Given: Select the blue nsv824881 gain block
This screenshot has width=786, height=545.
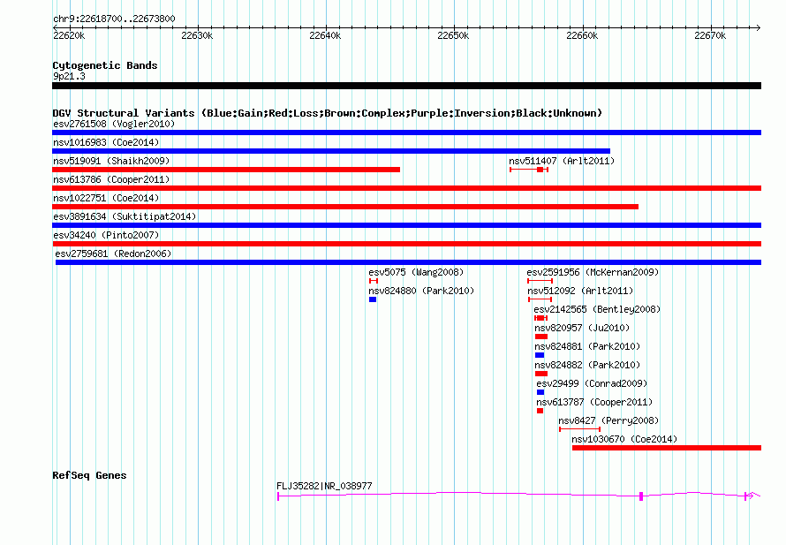Looking at the screenshot, I should pyautogui.click(x=540, y=355).
